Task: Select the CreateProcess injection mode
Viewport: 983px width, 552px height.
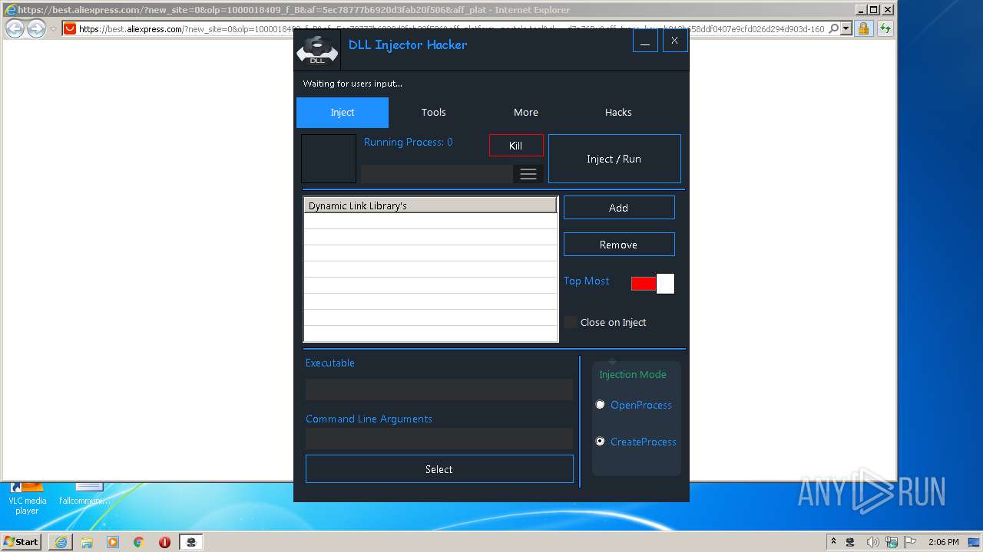Action: click(601, 442)
